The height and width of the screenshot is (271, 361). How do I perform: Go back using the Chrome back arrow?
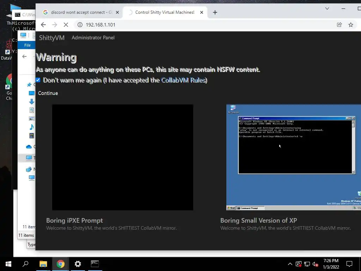pyautogui.click(x=43, y=25)
